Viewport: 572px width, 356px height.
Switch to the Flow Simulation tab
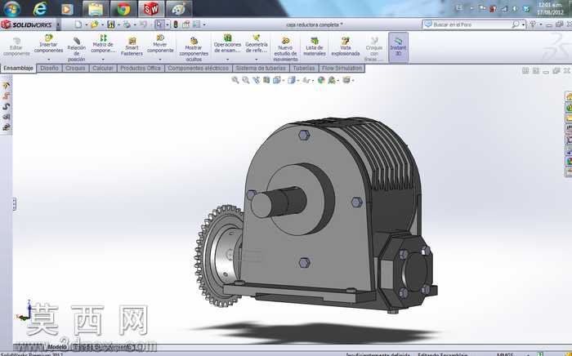(342, 68)
